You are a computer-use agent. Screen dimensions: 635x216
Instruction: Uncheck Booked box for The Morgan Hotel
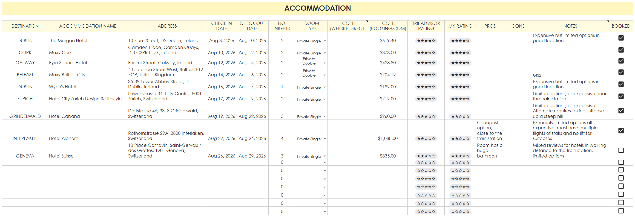621,38
